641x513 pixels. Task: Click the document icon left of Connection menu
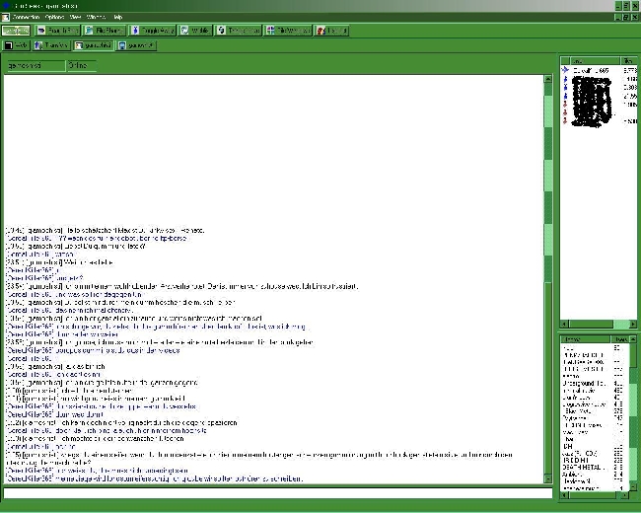click(x=5, y=17)
